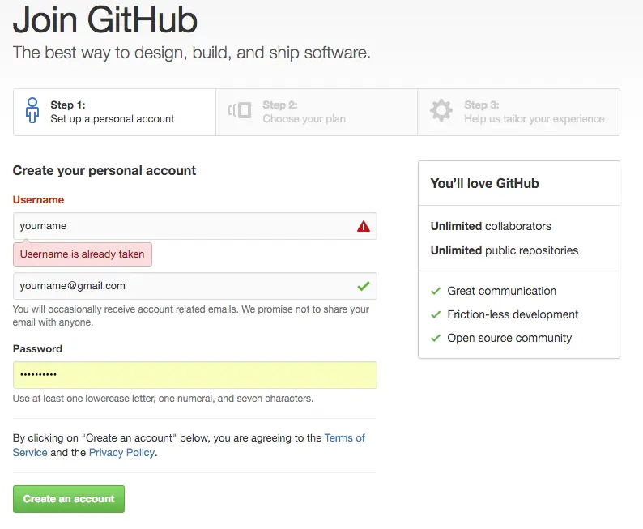Viewport: 643px width, 529px height.
Task: Click 'Create your personal account' heading
Action: [x=104, y=171]
